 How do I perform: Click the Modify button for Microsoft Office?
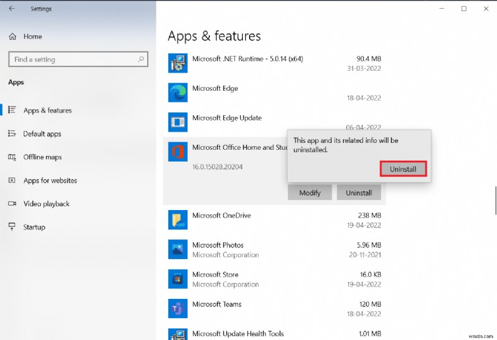click(309, 193)
